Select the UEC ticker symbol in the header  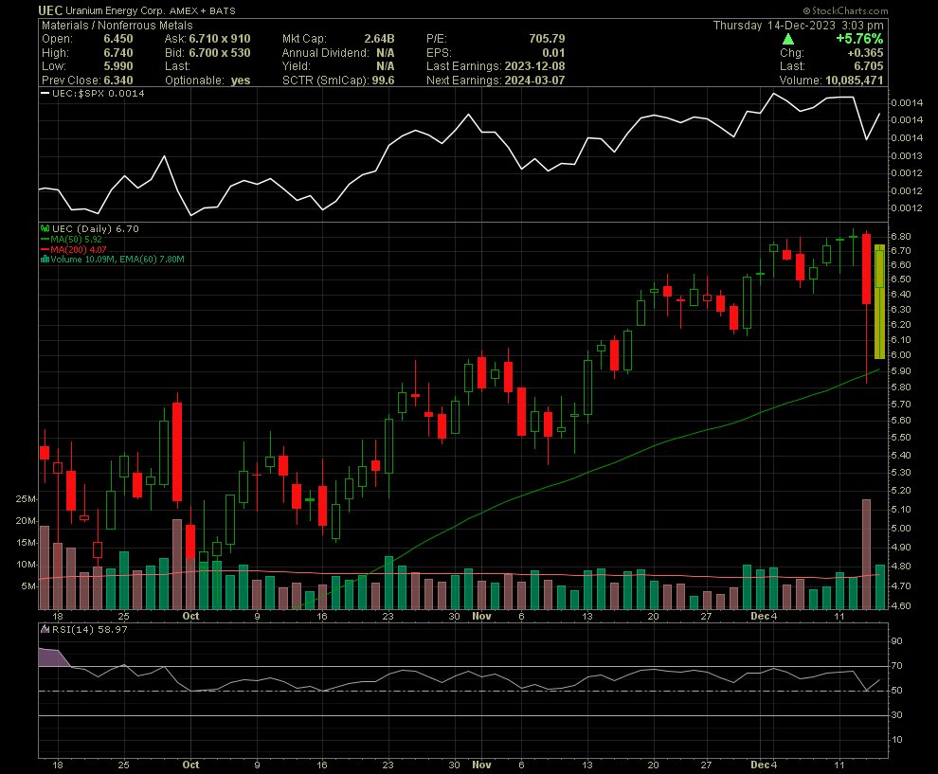[50, 10]
